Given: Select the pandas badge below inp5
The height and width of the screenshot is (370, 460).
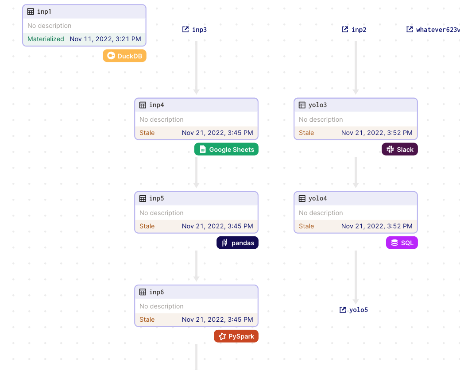Looking at the screenshot, I should (x=237, y=243).
